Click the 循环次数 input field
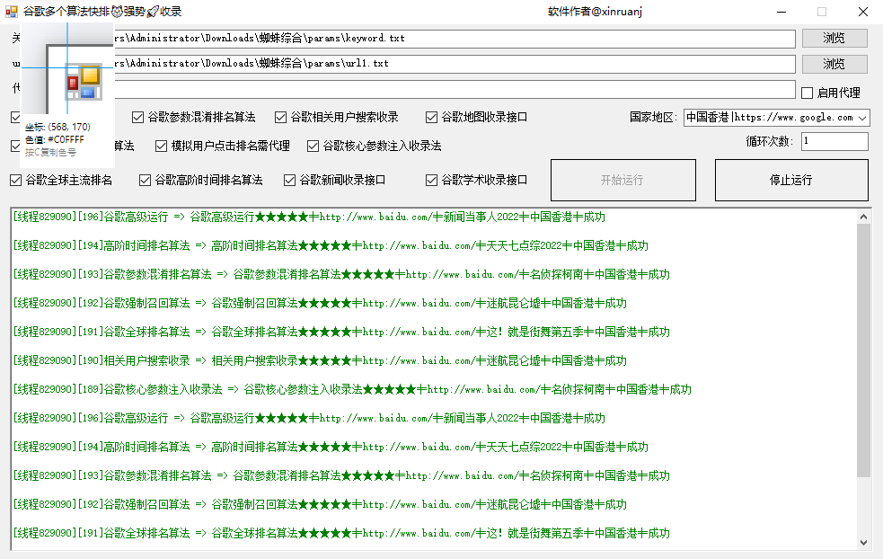883x559 pixels. pos(834,141)
